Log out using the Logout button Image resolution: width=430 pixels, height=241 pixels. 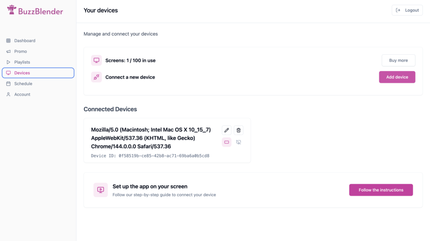407,10
